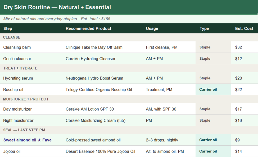
Task: Select the 'Trilogy Certified Organic Rosehip Oil' cell
Action: pyautogui.click(x=99, y=90)
